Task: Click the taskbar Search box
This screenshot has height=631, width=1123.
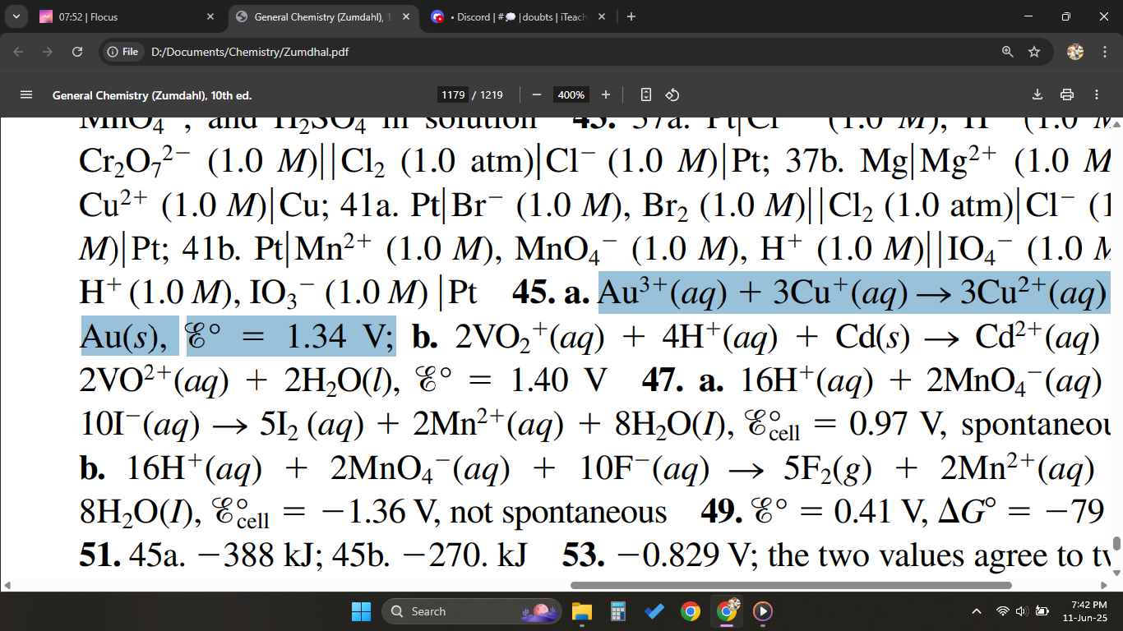Action: click(473, 611)
